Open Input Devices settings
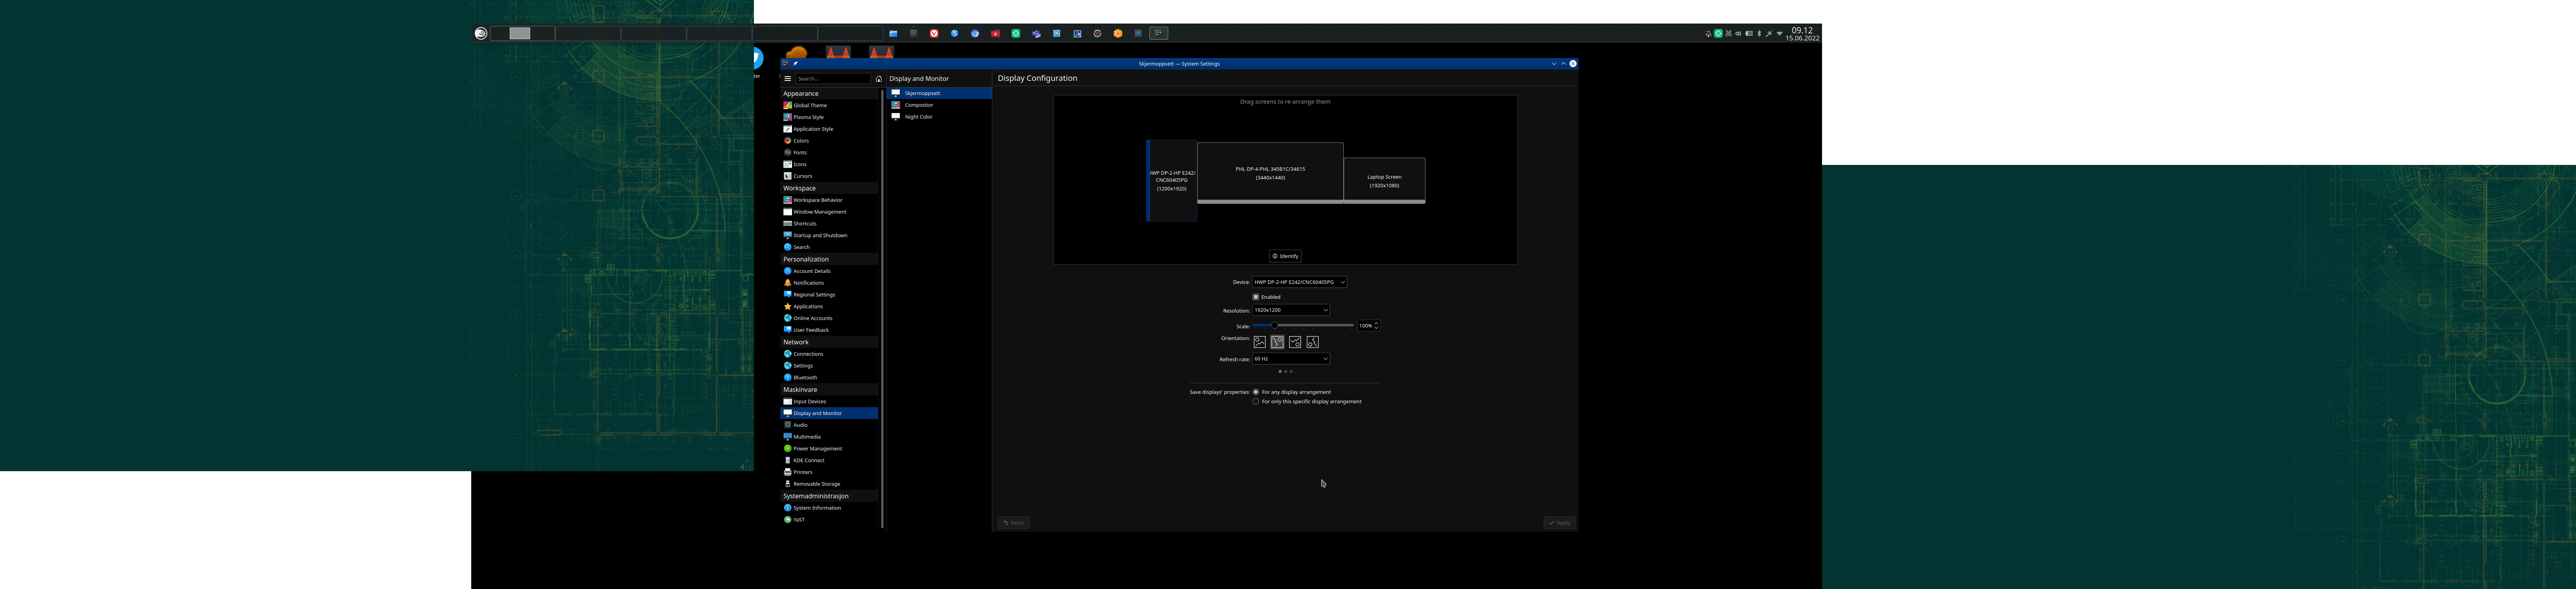2576x589 pixels. 829,401
